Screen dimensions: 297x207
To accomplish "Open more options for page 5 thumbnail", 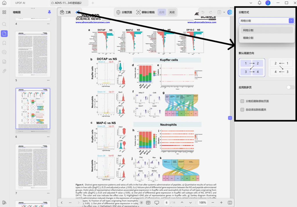I will [48, 80].
